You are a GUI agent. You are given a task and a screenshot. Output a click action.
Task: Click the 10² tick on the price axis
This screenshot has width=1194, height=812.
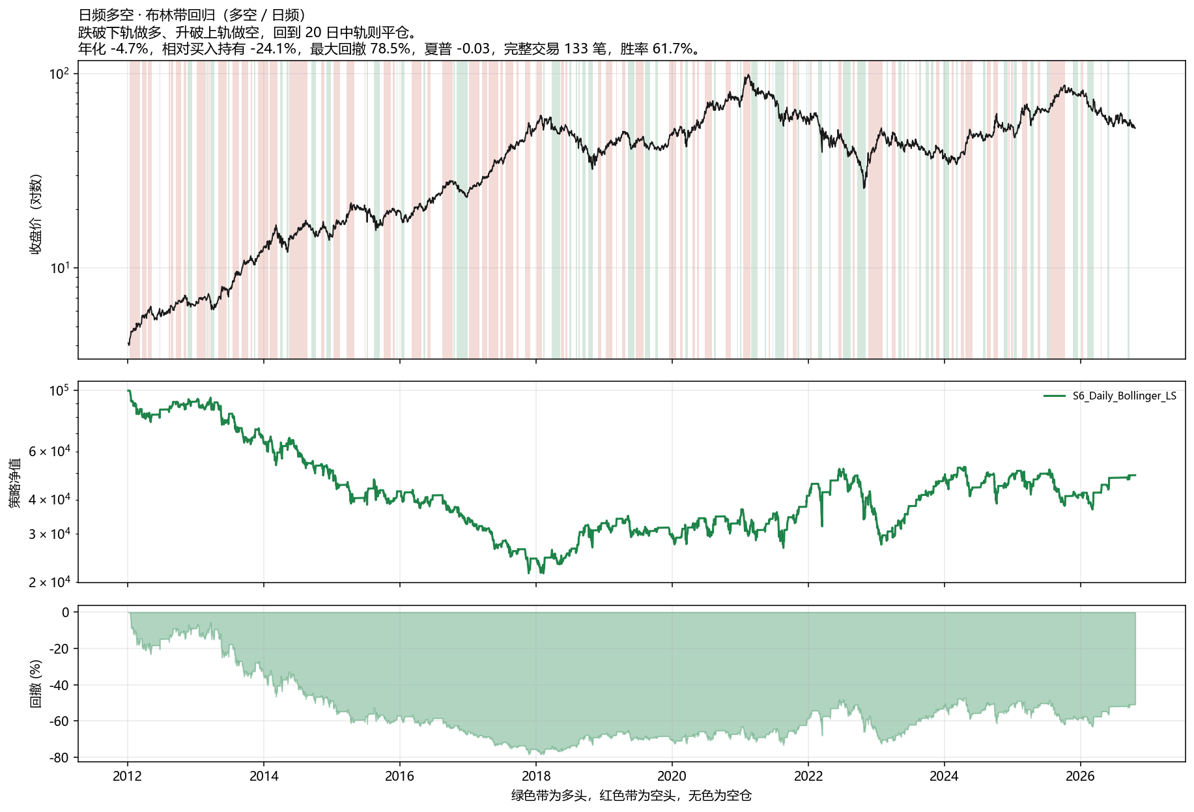(59, 73)
